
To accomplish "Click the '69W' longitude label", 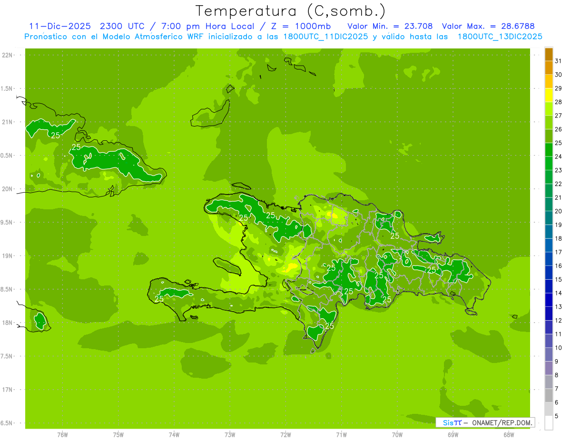I will pos(453,434).
